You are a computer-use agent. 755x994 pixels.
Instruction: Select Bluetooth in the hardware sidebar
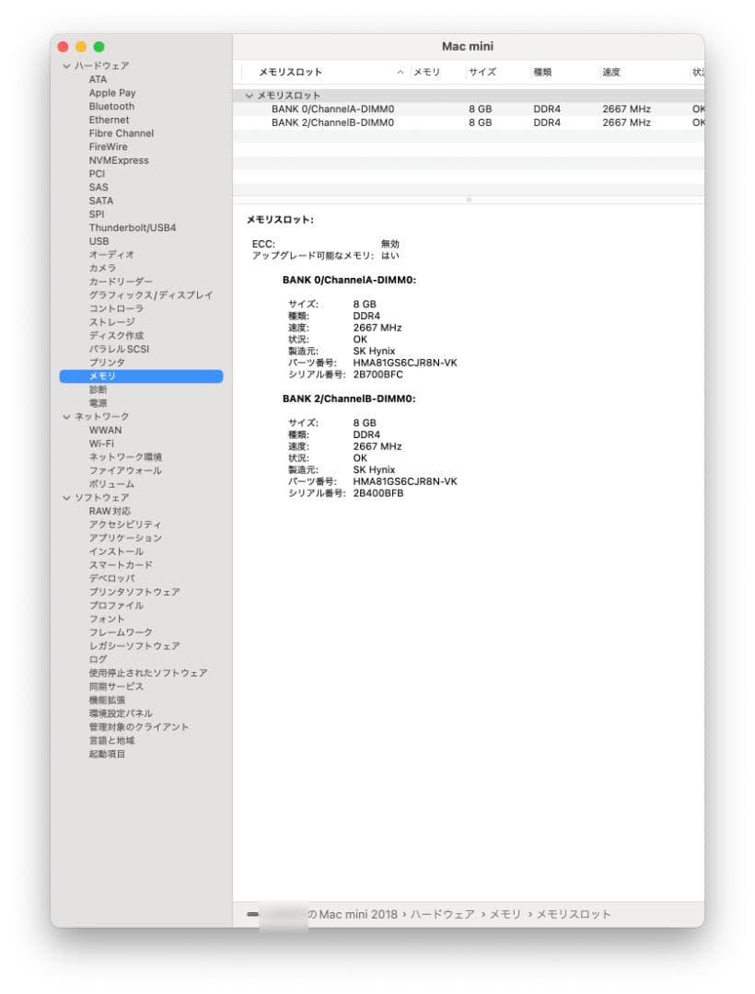point(112,106)
